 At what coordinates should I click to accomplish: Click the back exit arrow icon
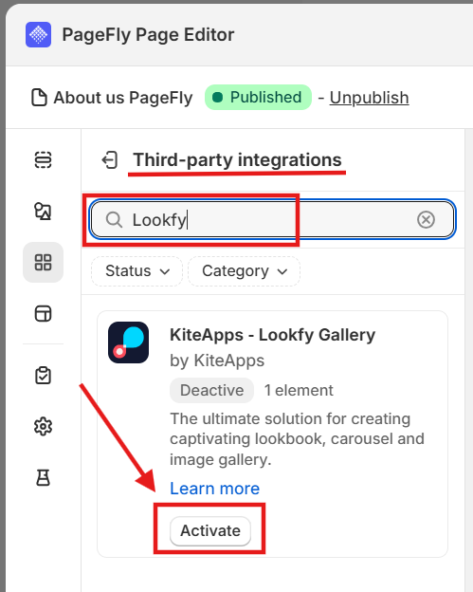tap(110, 160)
